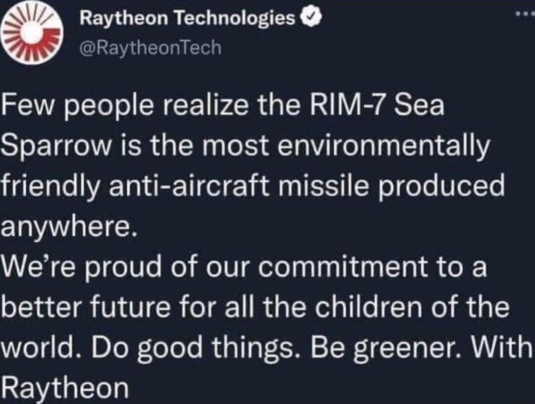This screenshot has height=404, width=535.
Task: Click the Raytheon Technologies profile avatar
Action: (x=31, y=33)
